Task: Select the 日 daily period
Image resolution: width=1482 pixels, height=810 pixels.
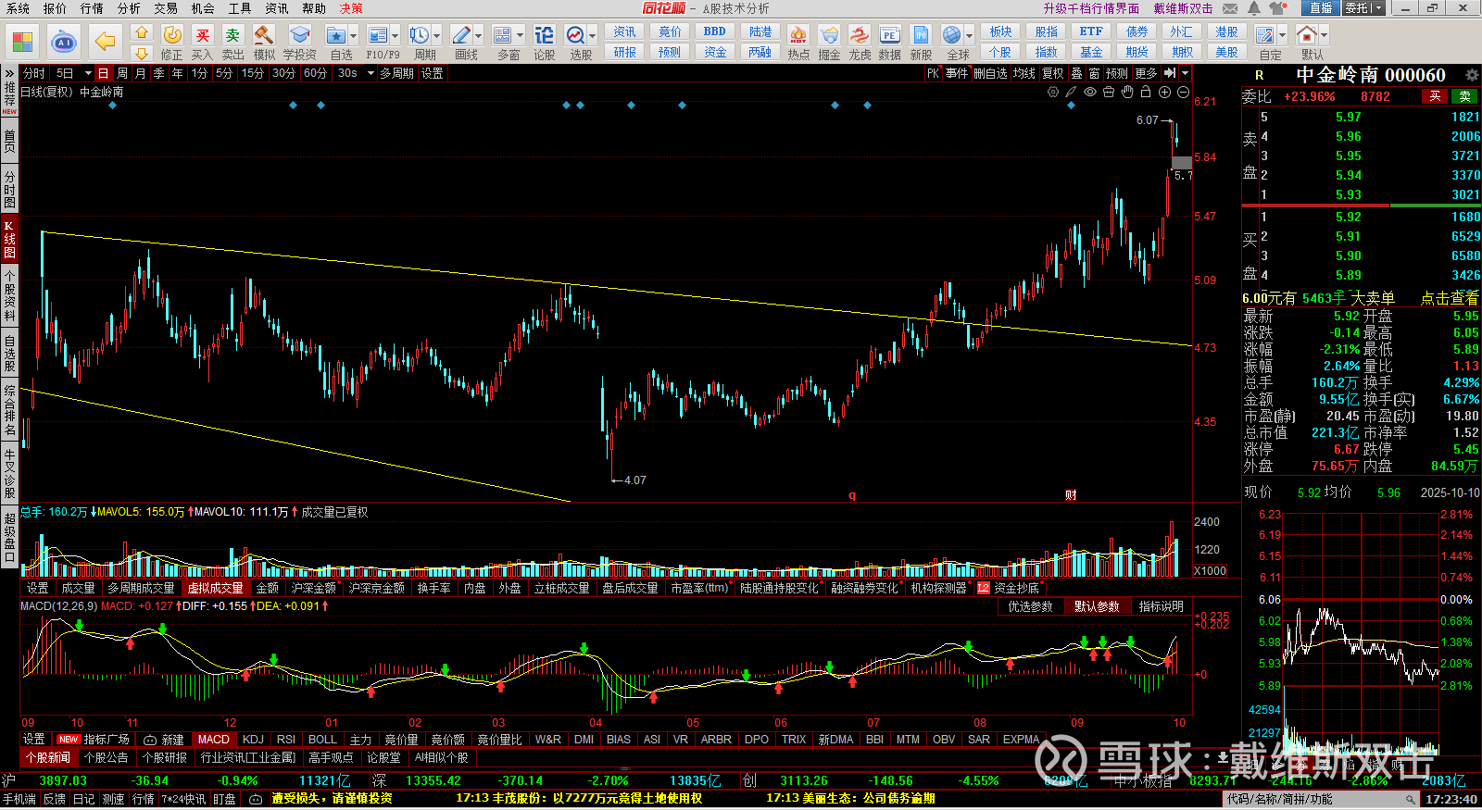Action: pos(103,73)
